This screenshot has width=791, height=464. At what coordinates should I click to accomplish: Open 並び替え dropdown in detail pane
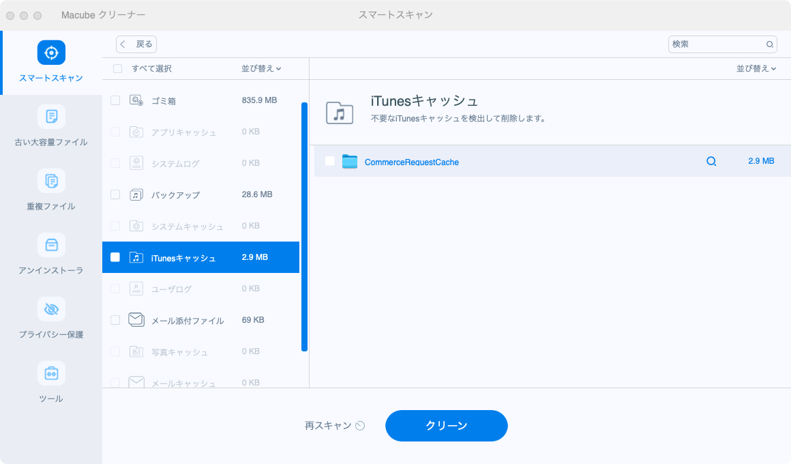[x=756, y=69]
